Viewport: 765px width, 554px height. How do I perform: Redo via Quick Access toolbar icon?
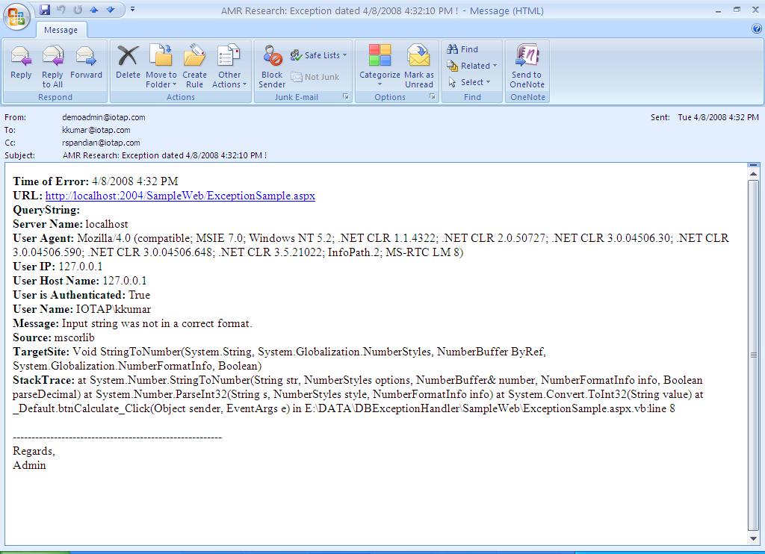click(78, 9)
